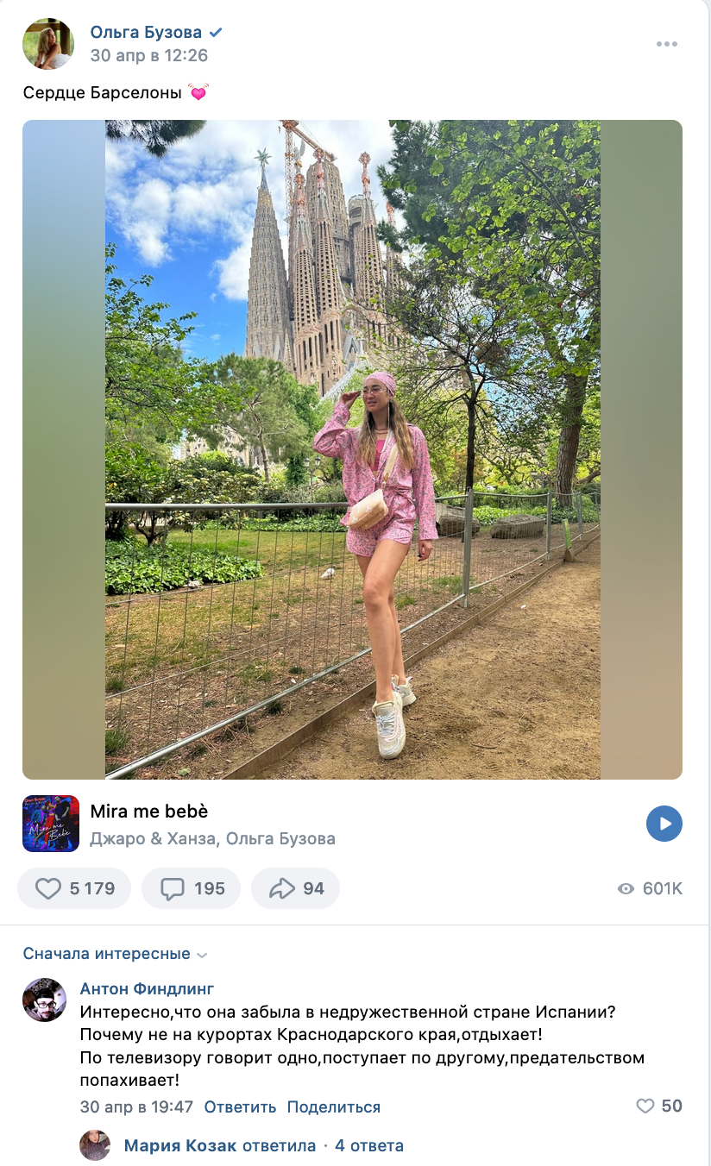Open the Barcelona photo in viewer
The height and width of the screenshot is (1166, 711).
coord(352,449)
